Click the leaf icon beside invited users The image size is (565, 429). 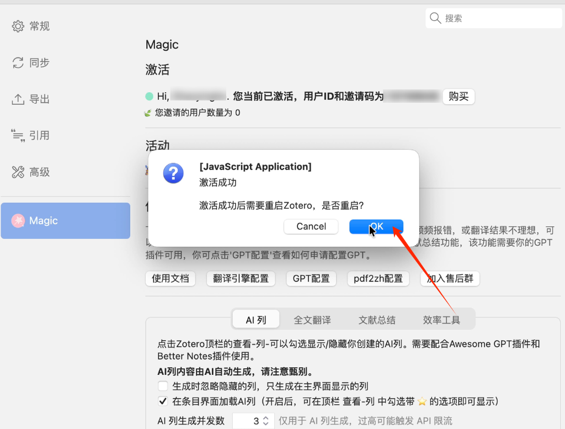coord(148,113)
